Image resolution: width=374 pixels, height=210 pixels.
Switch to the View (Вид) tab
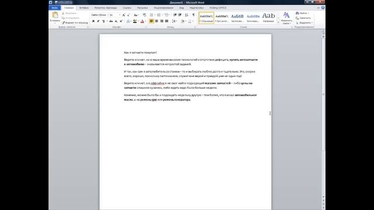182,8
